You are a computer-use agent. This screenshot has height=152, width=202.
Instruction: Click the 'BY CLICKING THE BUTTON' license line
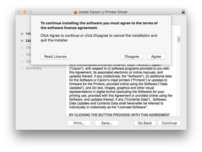pyautogui.click(x=119, y=115)
